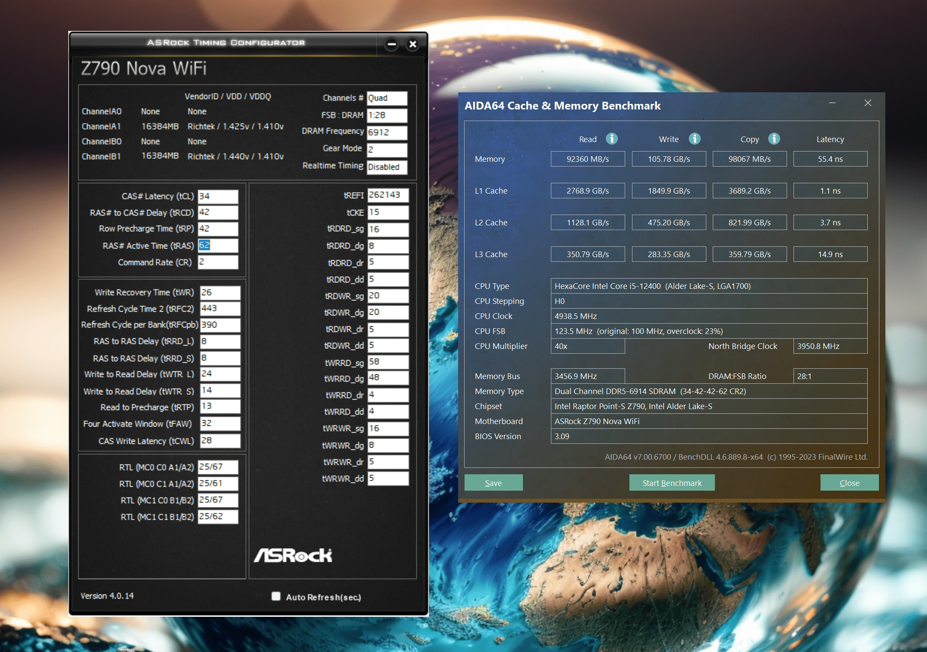This screenshot has height=652, width=927.
Task: Click the DRAM:FSB Ratio value 28:1
Action: click(x=830, y=376)
